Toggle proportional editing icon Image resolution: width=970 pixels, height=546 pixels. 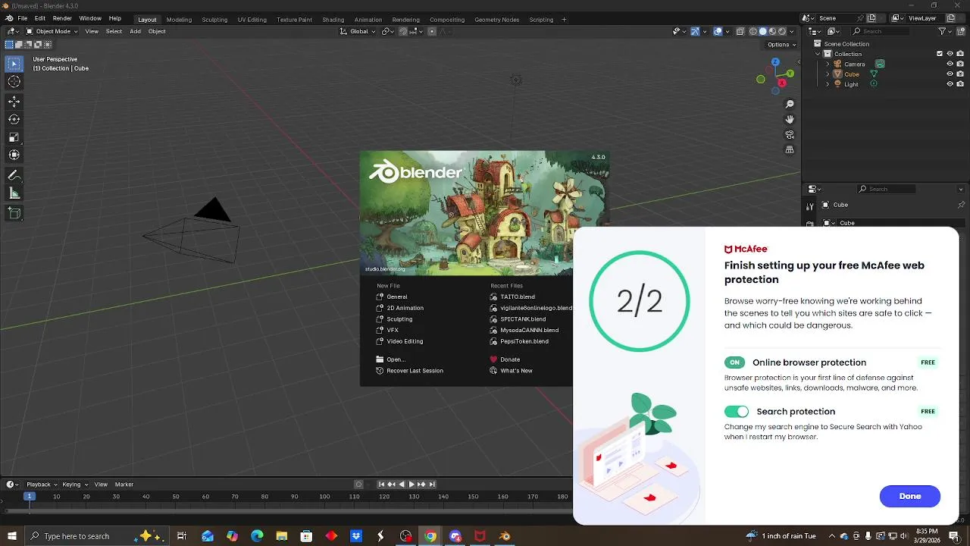430,31
